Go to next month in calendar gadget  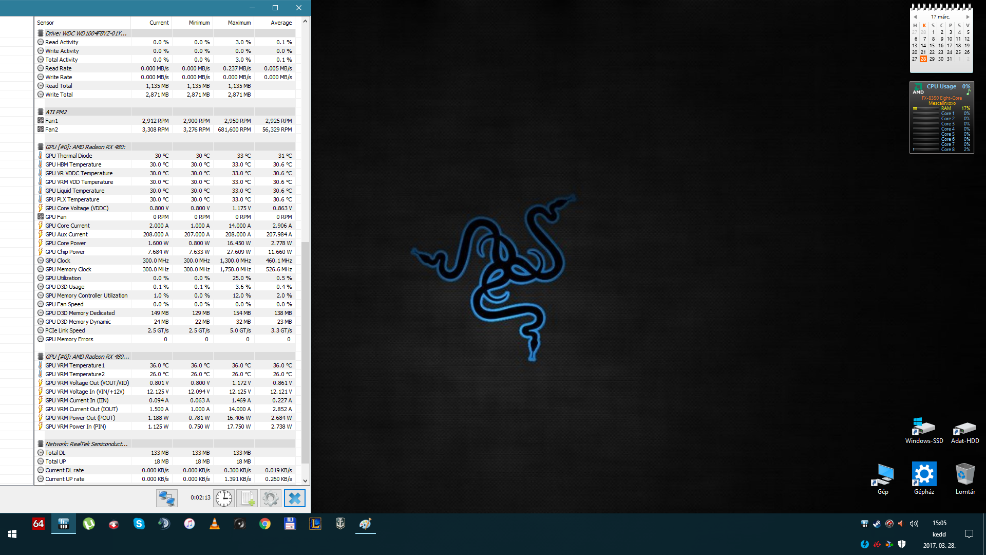tap(968, 17)
